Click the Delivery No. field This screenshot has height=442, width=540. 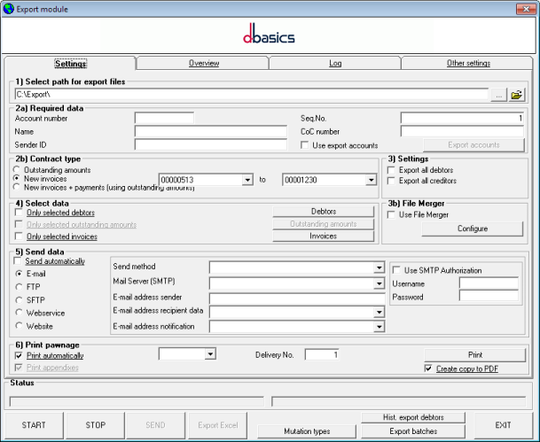322,354
